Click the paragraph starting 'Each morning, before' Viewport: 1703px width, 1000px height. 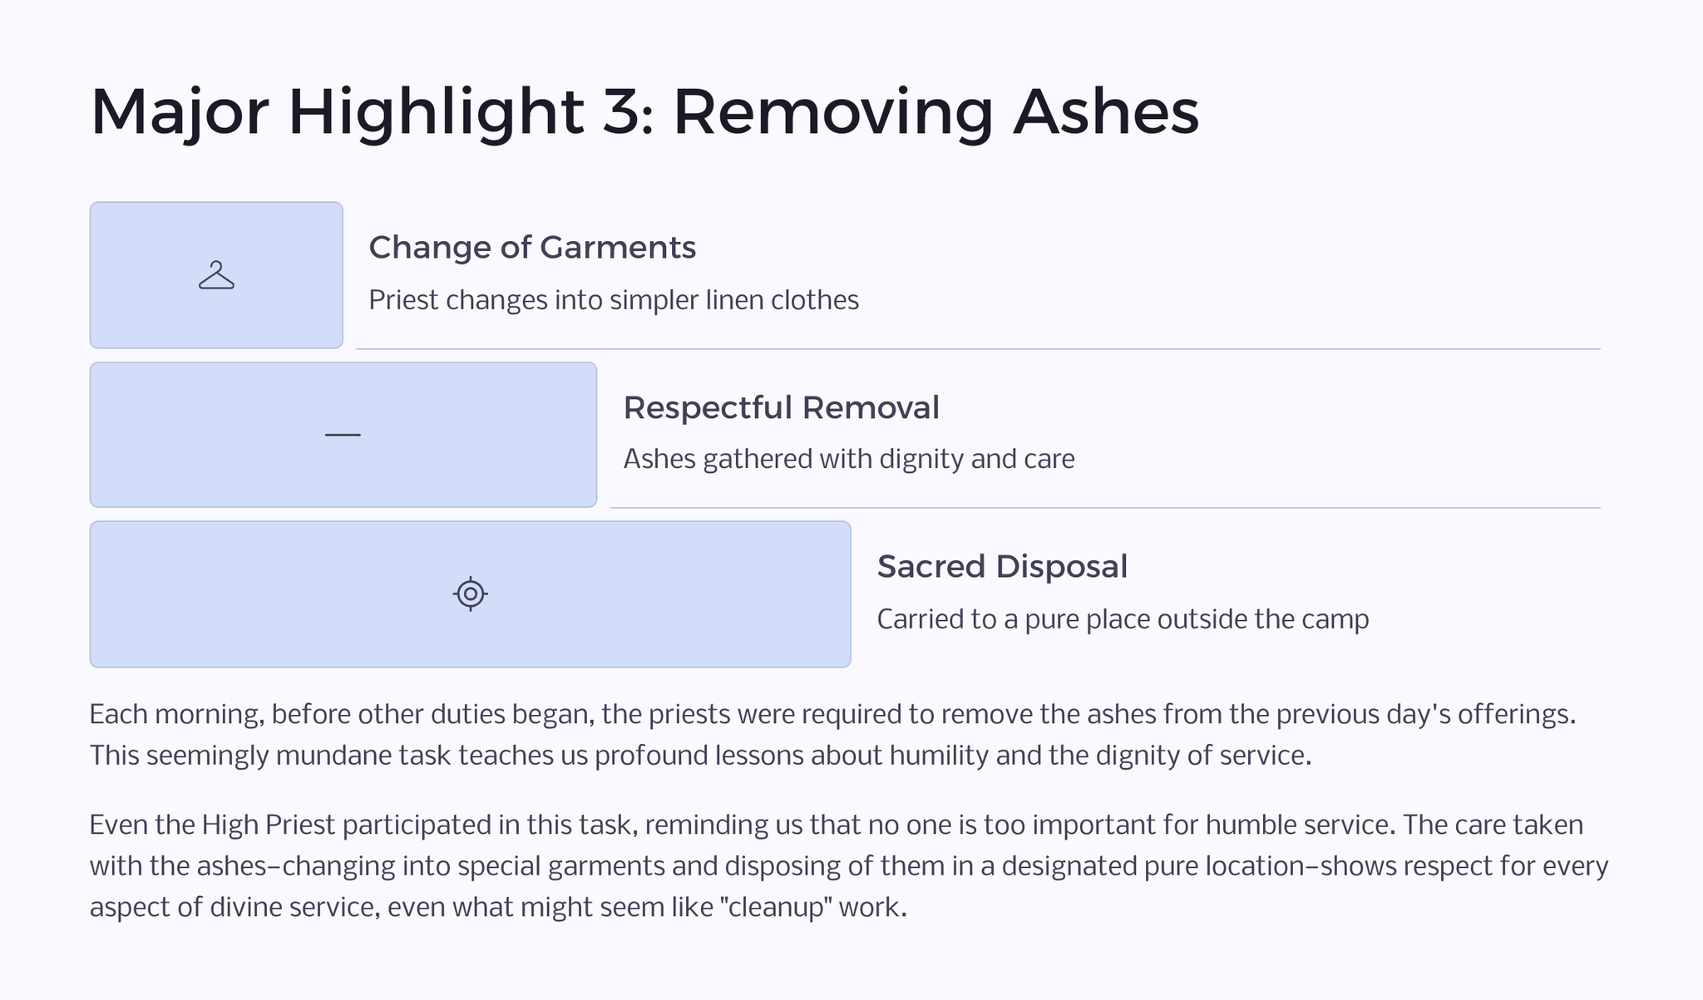point(832,735)
